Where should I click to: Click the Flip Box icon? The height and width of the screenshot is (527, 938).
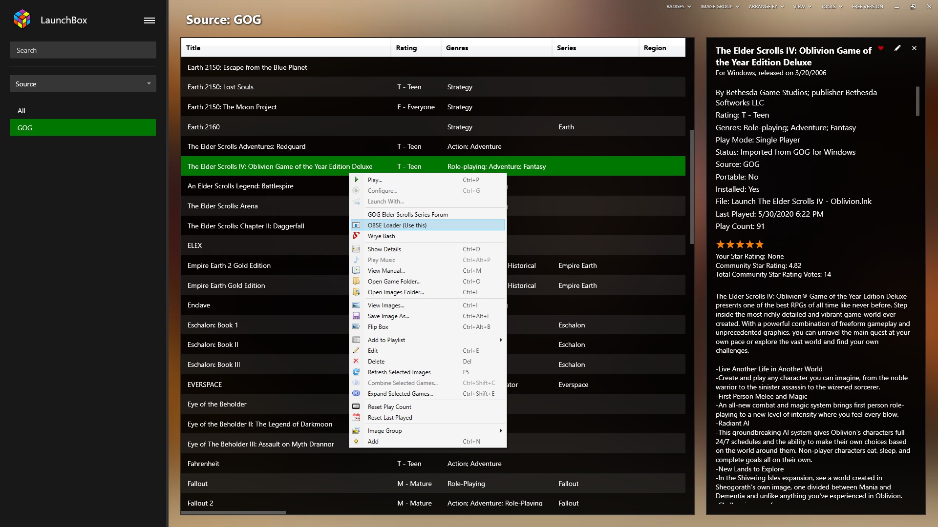(x=356, y=326)
